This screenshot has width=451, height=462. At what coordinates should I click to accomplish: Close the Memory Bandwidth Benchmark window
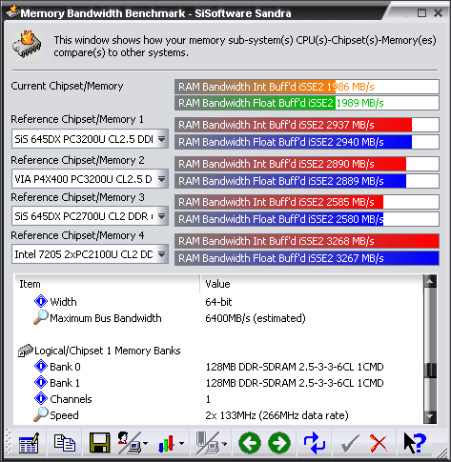pos(439,13)
